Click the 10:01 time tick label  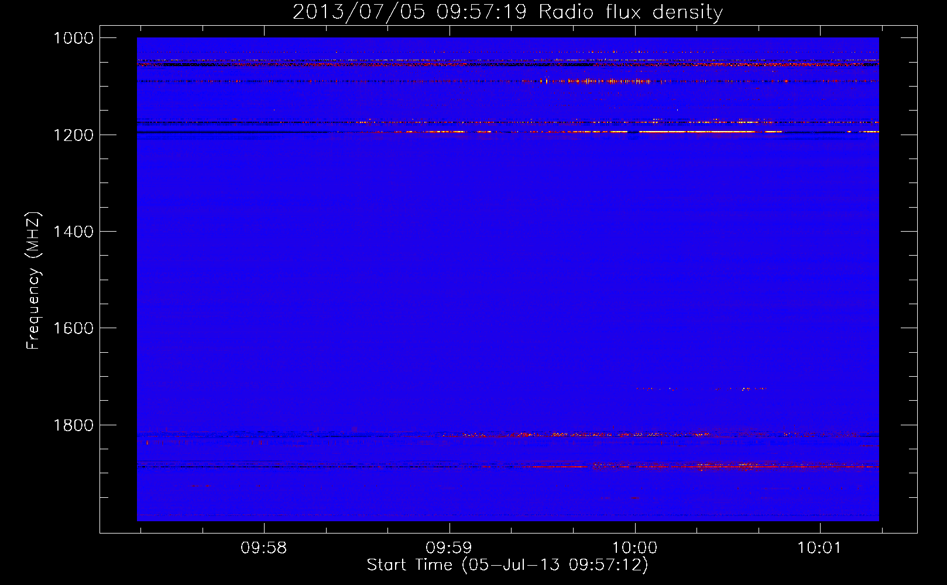[819, 548]
